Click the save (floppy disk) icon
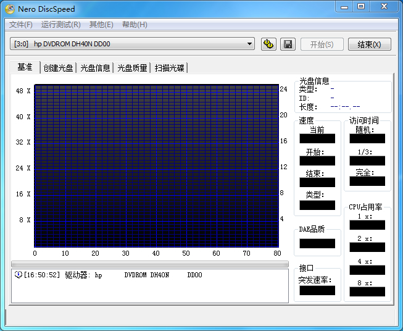403x331 pixels. click(288, 44)
